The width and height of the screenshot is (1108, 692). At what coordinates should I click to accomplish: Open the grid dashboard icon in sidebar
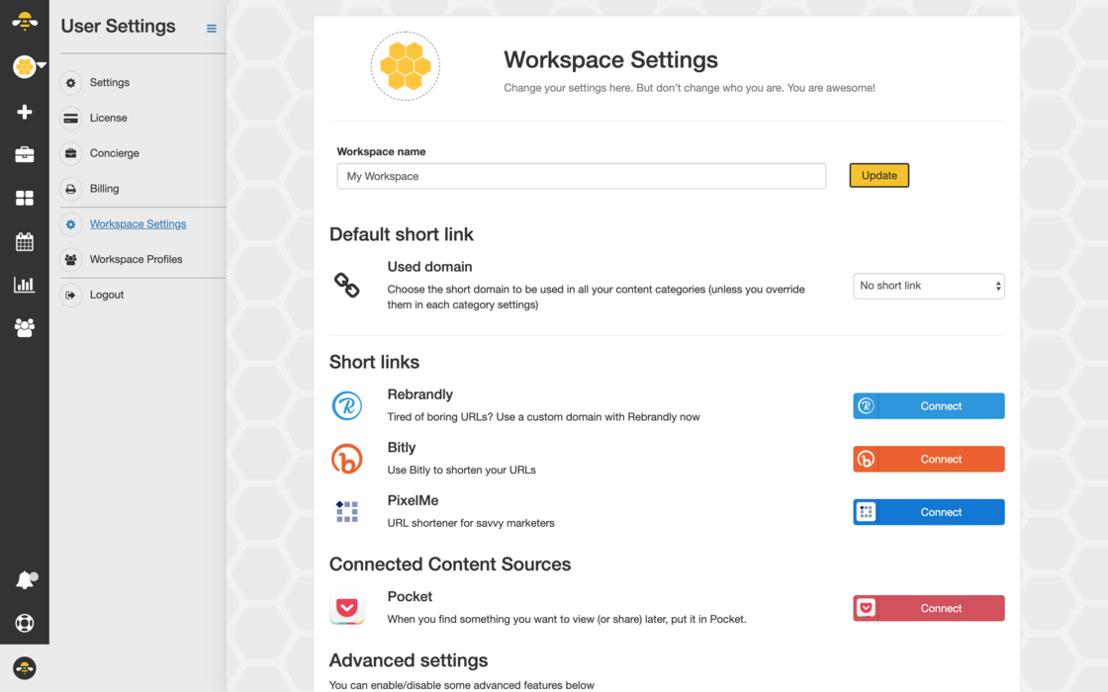click(25, 199)
